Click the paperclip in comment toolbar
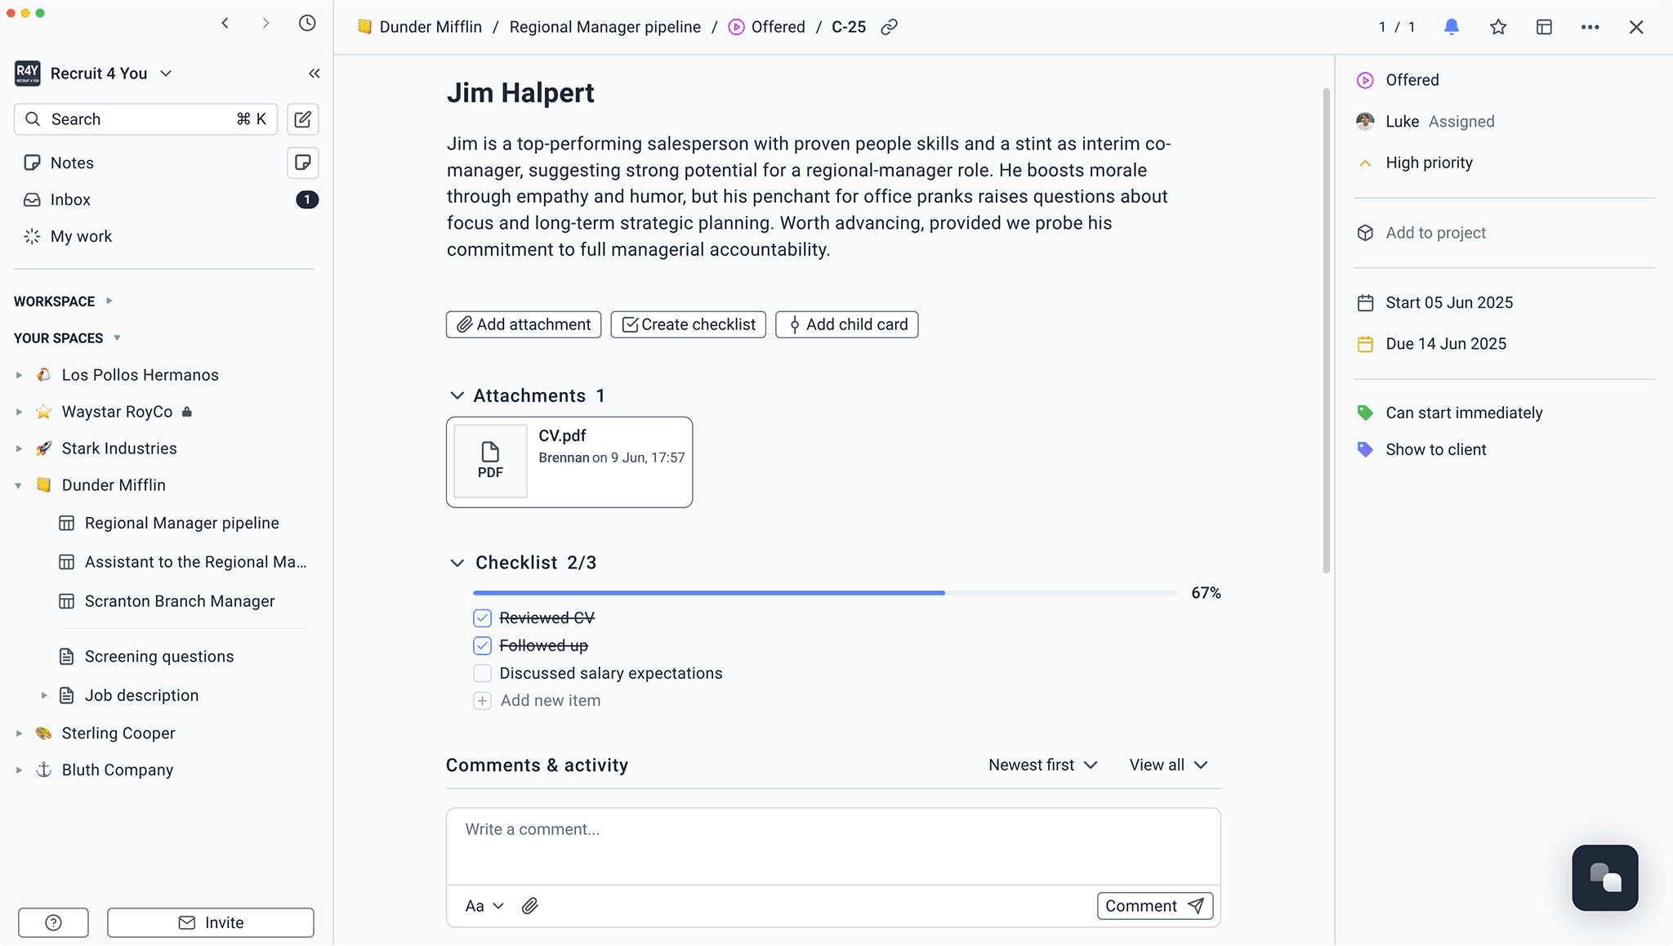 click(x=530, y=906)
